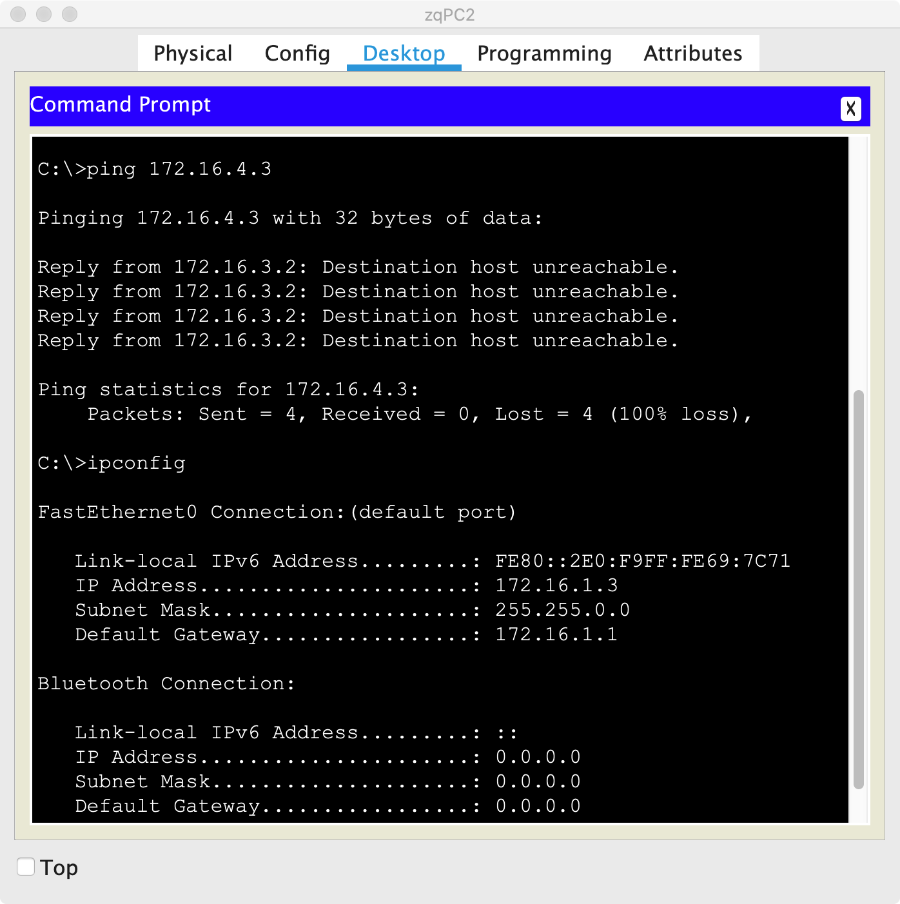Image resolution: width=900 pixels, height=904 pixels.
Task: Click the 'Command Prompt' title text
Action: [x=121, y=104]
